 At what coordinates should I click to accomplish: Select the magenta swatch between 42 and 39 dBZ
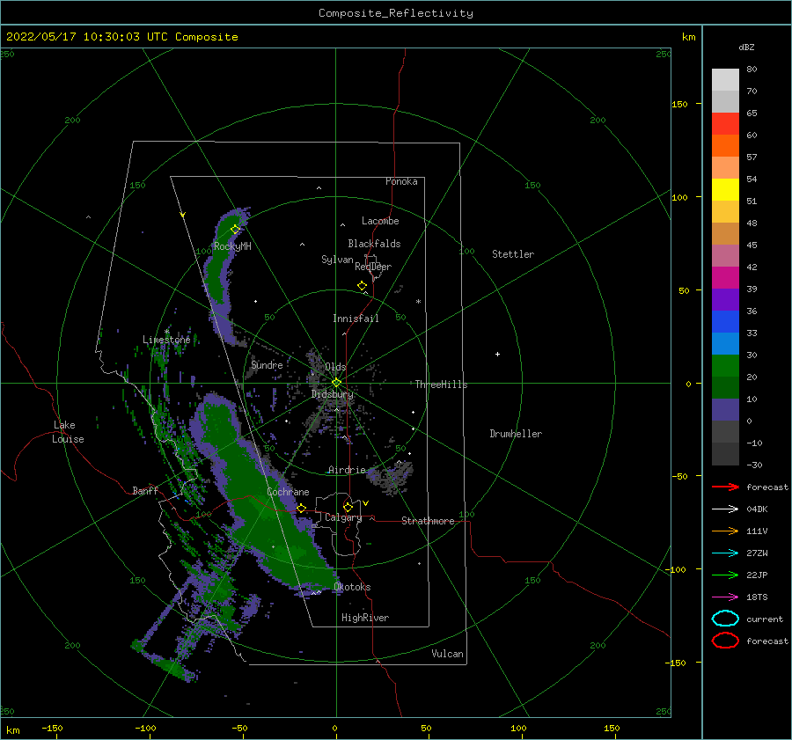[725, 278]
